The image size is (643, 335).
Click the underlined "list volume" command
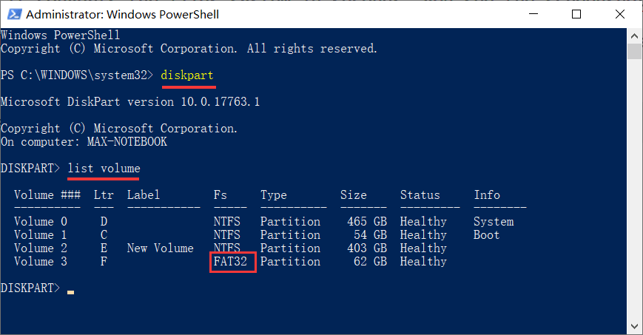click(104, 169)
